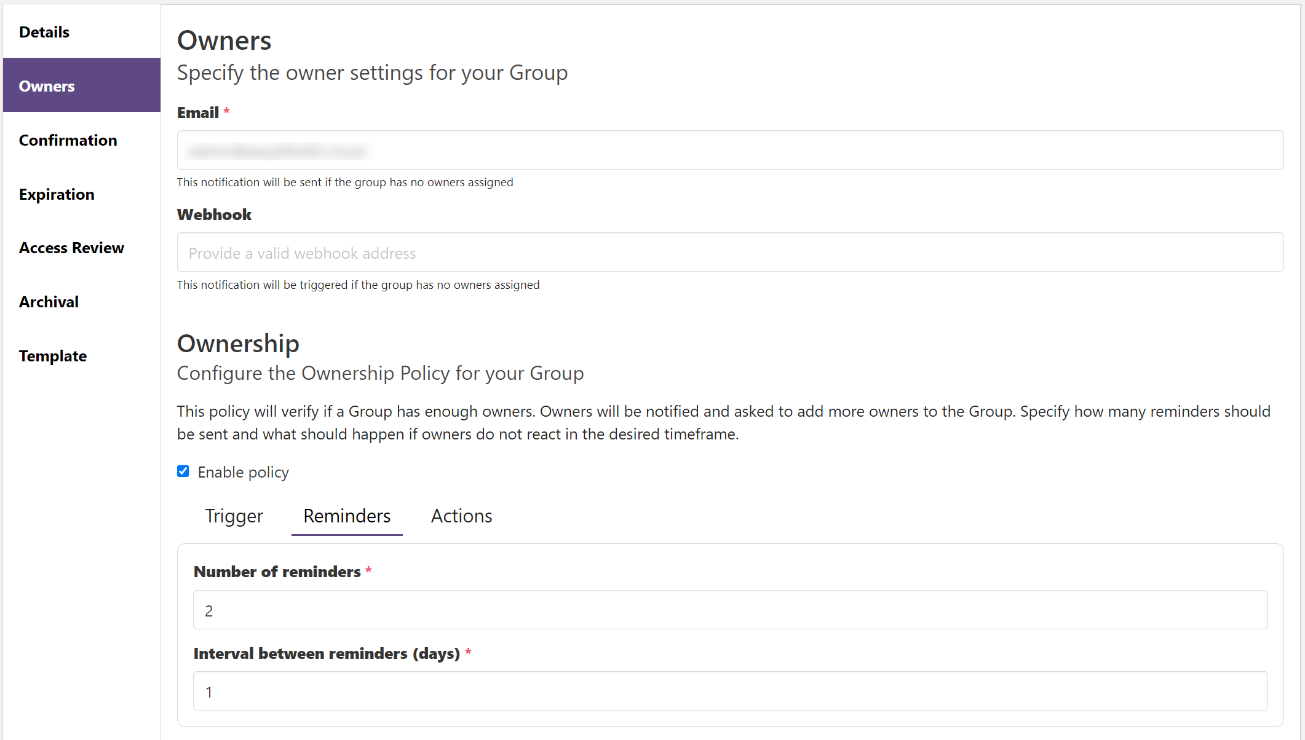Navigate to the Confirmation settings
Screen dimensions: 1305x740
tap(68, 140)
